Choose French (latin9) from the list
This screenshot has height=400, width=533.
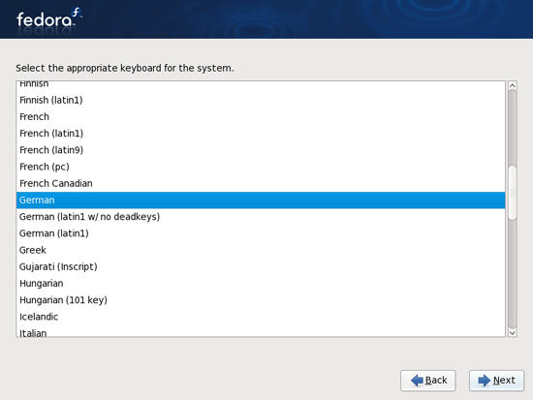[x=261, y=150]
